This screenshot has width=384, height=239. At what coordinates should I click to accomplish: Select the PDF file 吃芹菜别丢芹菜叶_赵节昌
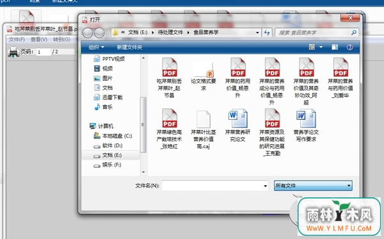[x=169, y=78]
